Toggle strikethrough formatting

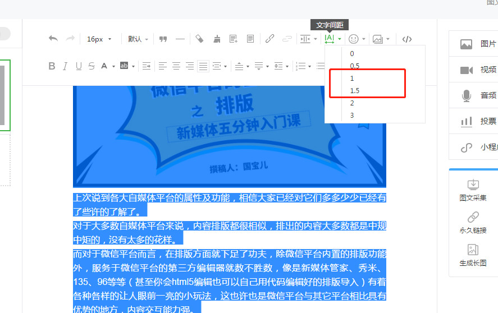click(92, 66)
